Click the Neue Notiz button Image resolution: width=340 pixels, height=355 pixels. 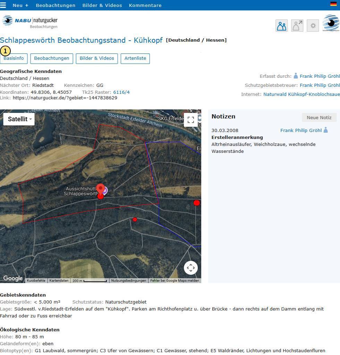319,117
